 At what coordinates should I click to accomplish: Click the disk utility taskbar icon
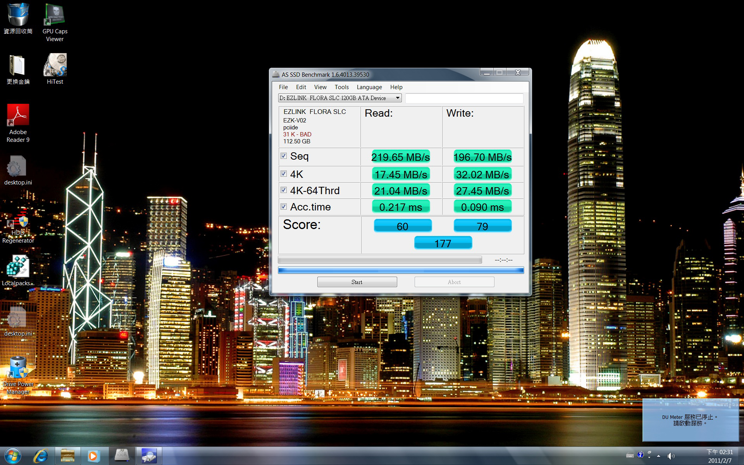click(x=149, y=456)
